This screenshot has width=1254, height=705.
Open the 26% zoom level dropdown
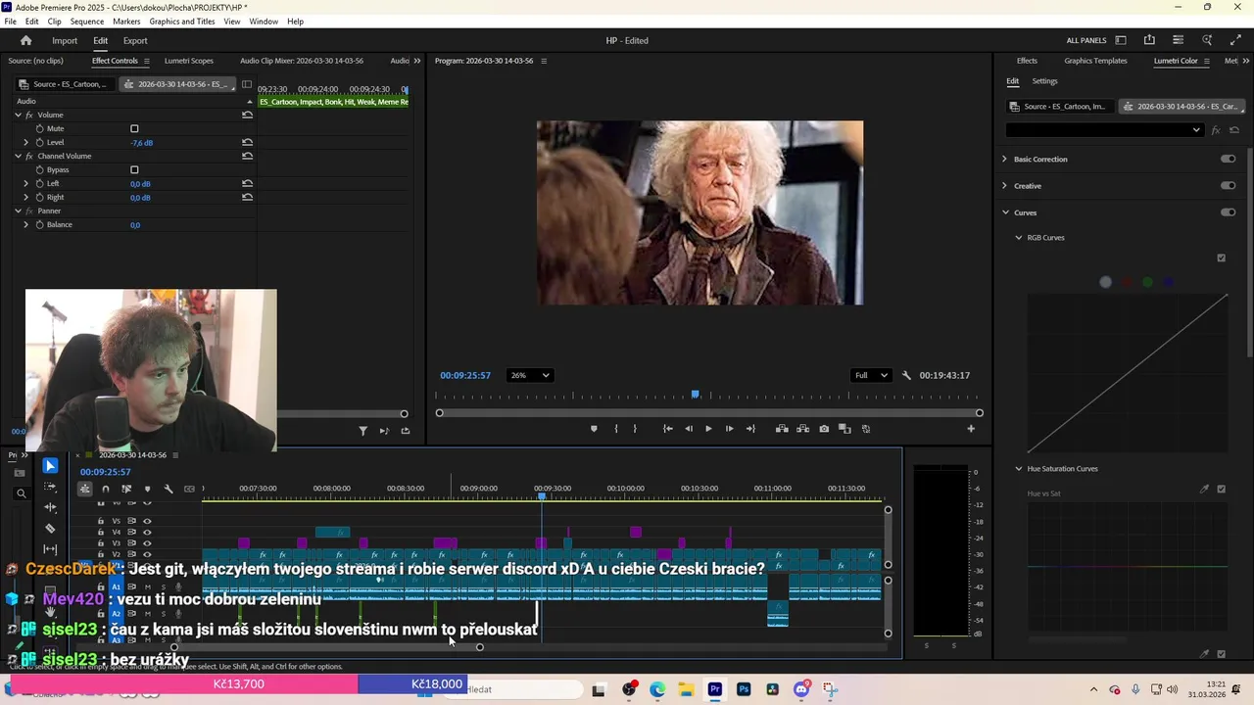click(529, 375)
